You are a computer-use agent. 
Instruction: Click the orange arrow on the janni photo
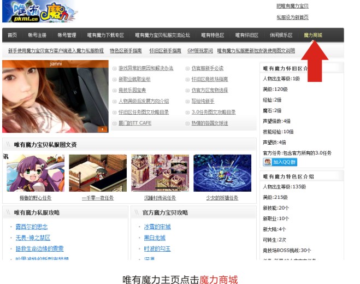tap(101, 129)
